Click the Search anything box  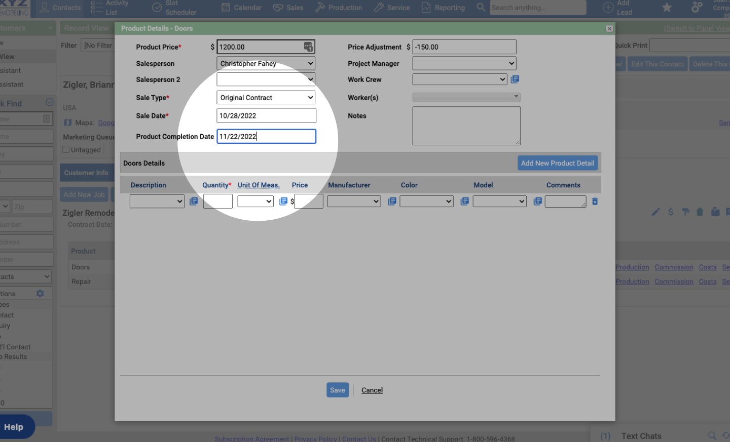click(538, 8)
